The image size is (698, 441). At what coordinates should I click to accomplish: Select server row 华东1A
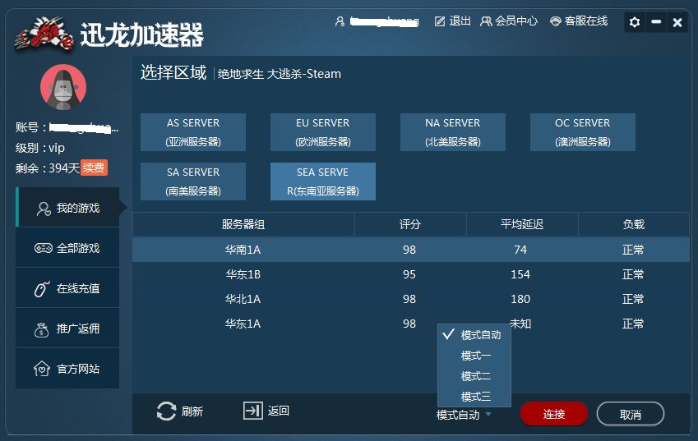(x=411, y=324)
